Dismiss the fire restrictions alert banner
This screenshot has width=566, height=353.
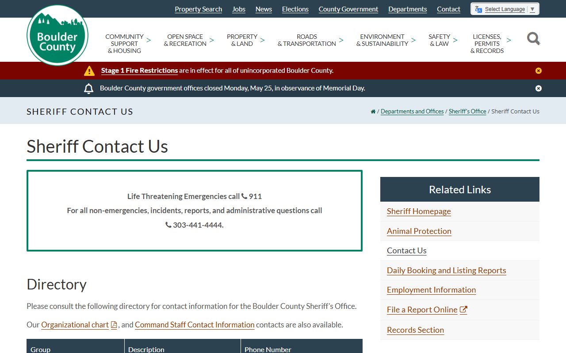[x=538, y=71]
